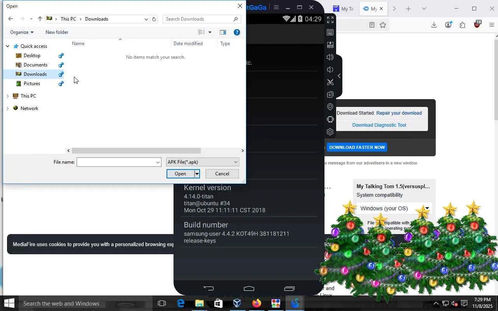Viewport: 498px width, 311px height.
Task: Select Desktop in Quick access
Action: (32, 56)
